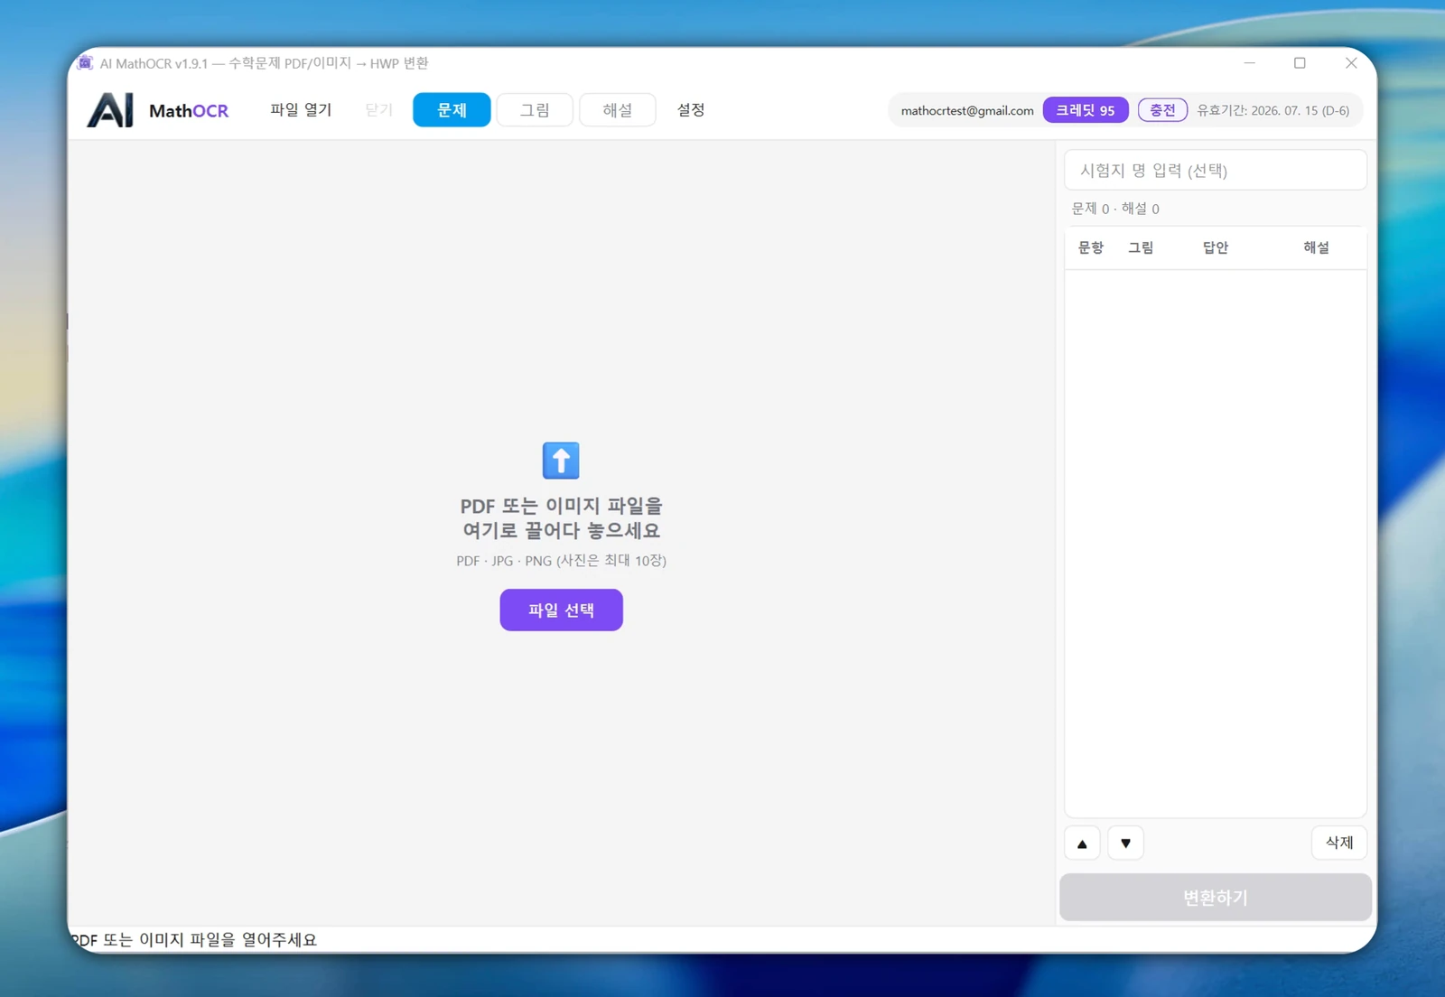Click the 파일 선택 button
The height and width of the screenshot is (997, 1445).
pos(562,610)
